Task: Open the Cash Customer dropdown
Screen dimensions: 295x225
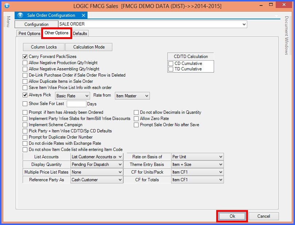Action: pos(97,180)
